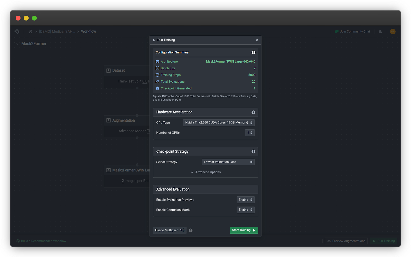The image size is (411, 257).
Task: Click Preview Augmentations button
Action: pyautogui.click(x=346, y=241)
